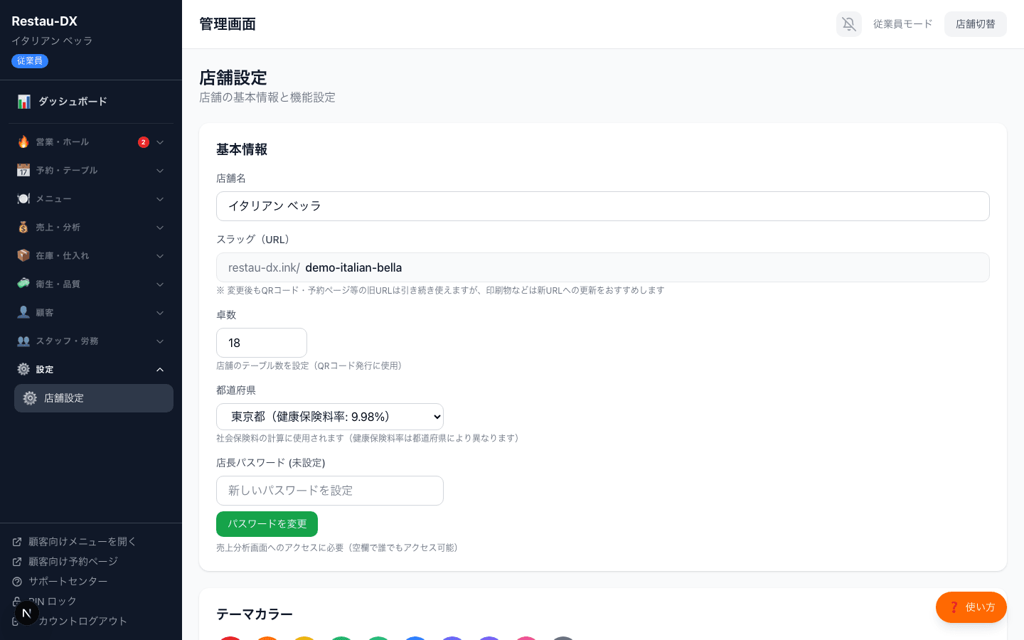1024x640 pixels.
Task: Click the soap icon for 衛生・品質
Action: pos(23,284)
